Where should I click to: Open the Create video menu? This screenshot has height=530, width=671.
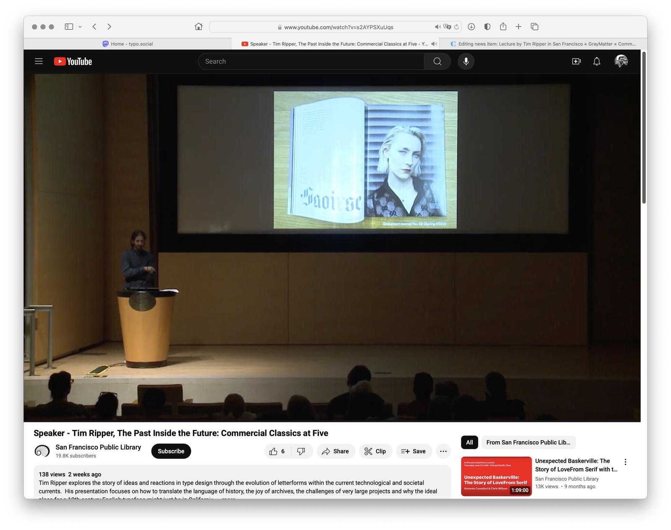(x=577, y=62)
